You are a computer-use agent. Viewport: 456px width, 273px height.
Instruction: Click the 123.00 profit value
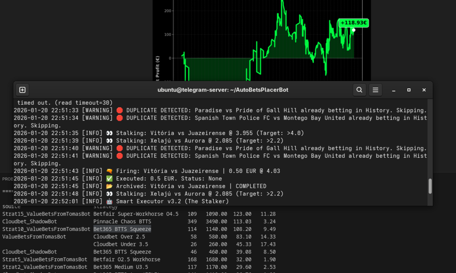click(x=242, y=214)
